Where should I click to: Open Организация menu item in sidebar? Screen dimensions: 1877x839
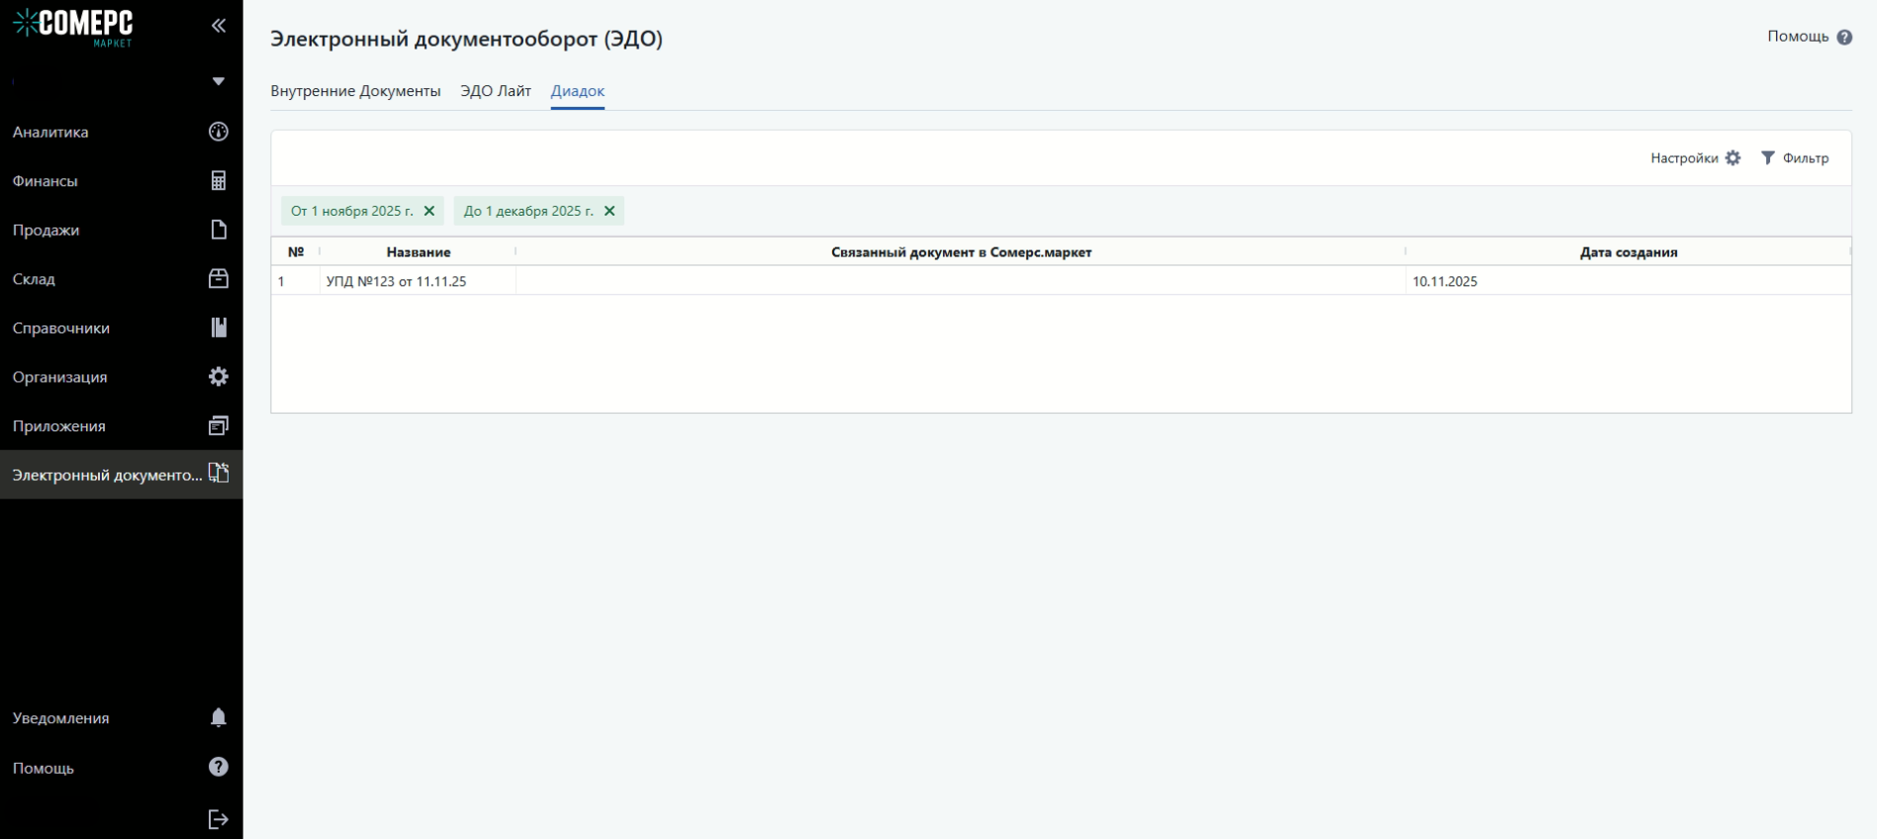(60, 377)
